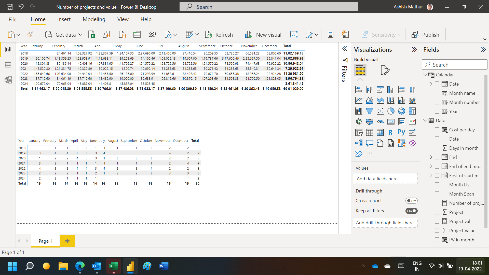The height and width of the screenshot is (275, 489).
Task: Open Model view icon in sidebar
Action: pos(8,80)
